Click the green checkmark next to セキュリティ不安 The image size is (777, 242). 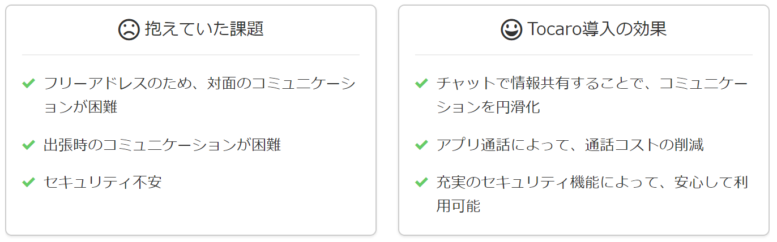pos(29,183)
